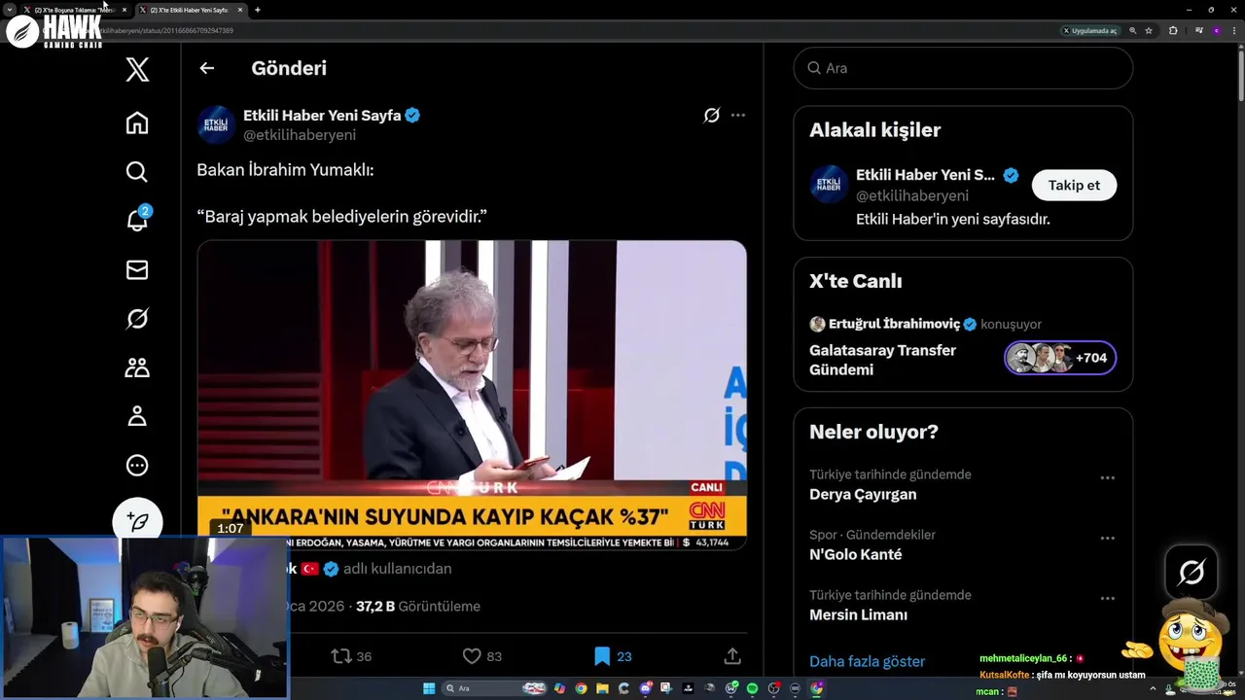Click Ertuğrul İbrahimoviç host name
Viewport: 1245px width, 700px height.
coord(894,324)
